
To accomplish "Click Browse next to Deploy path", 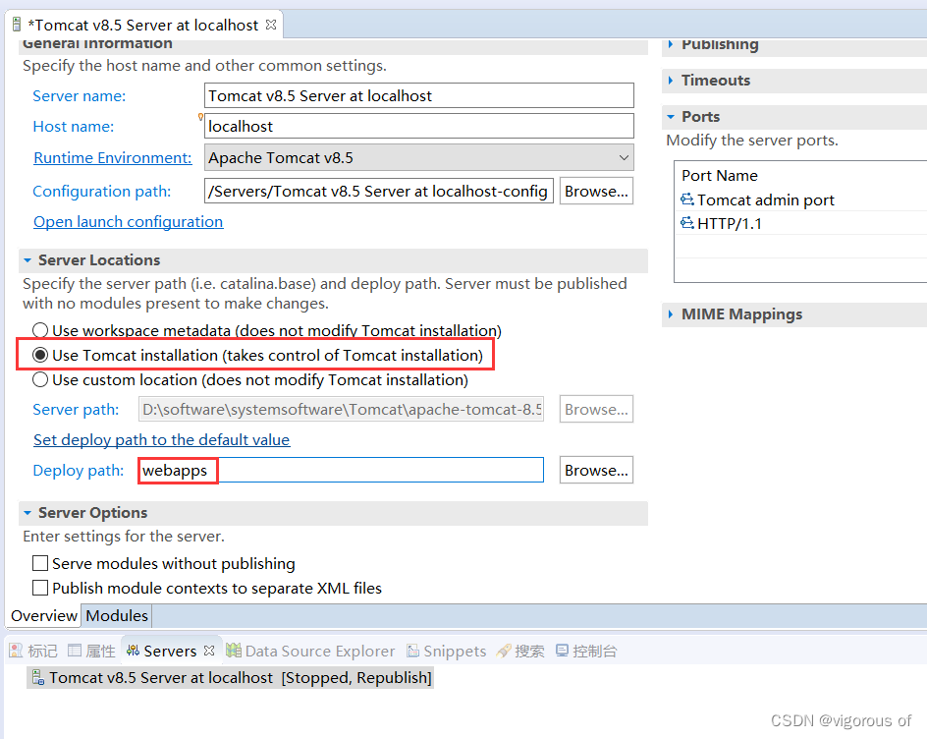I will point(596,471).
